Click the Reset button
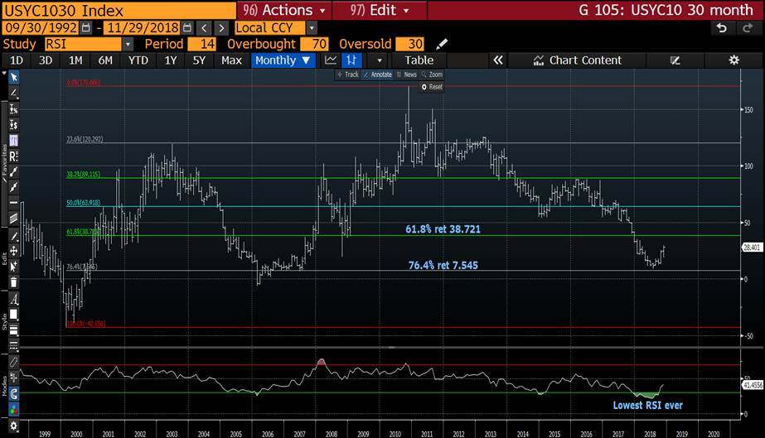 point(432,87)
